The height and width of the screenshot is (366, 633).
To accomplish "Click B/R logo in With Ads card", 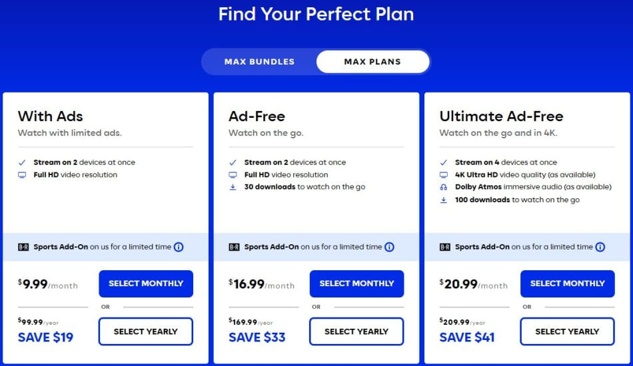I will click(x=24, y=247).
